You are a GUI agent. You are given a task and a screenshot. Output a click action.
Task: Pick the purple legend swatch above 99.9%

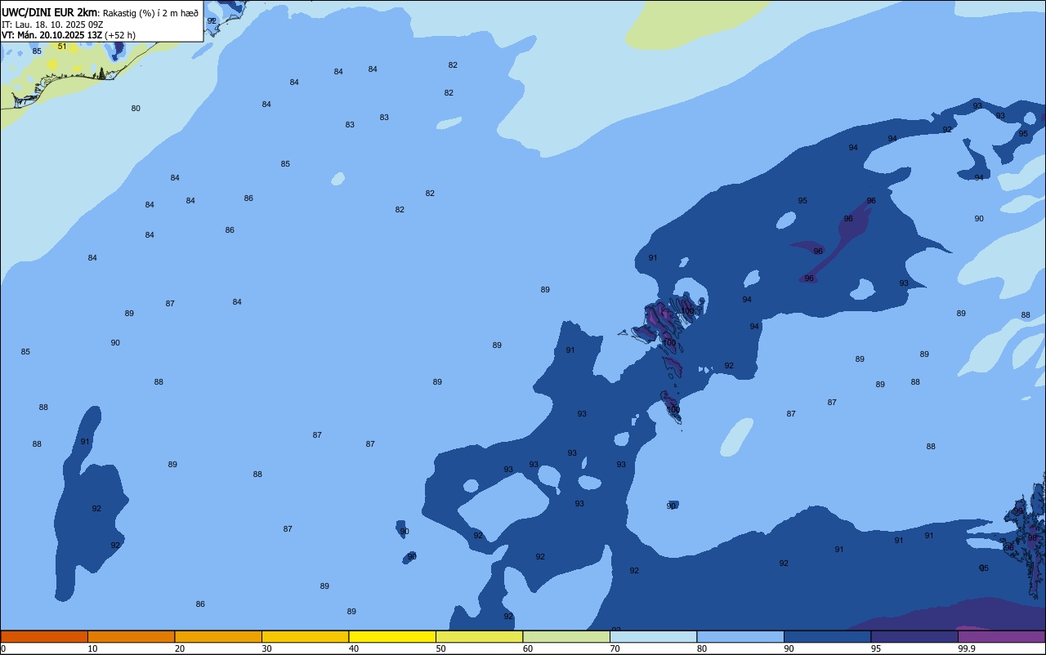pos(1001,636)
